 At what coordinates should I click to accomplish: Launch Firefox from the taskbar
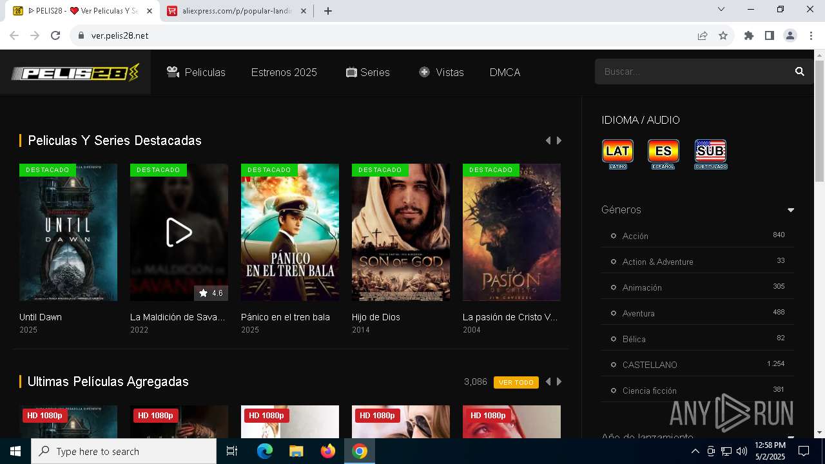click(328, 451)
